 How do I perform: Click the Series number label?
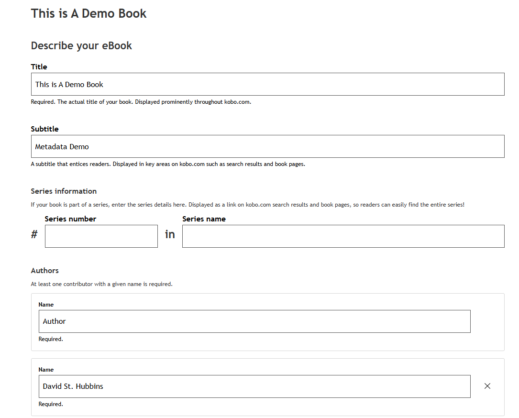(x=70, y=219)
